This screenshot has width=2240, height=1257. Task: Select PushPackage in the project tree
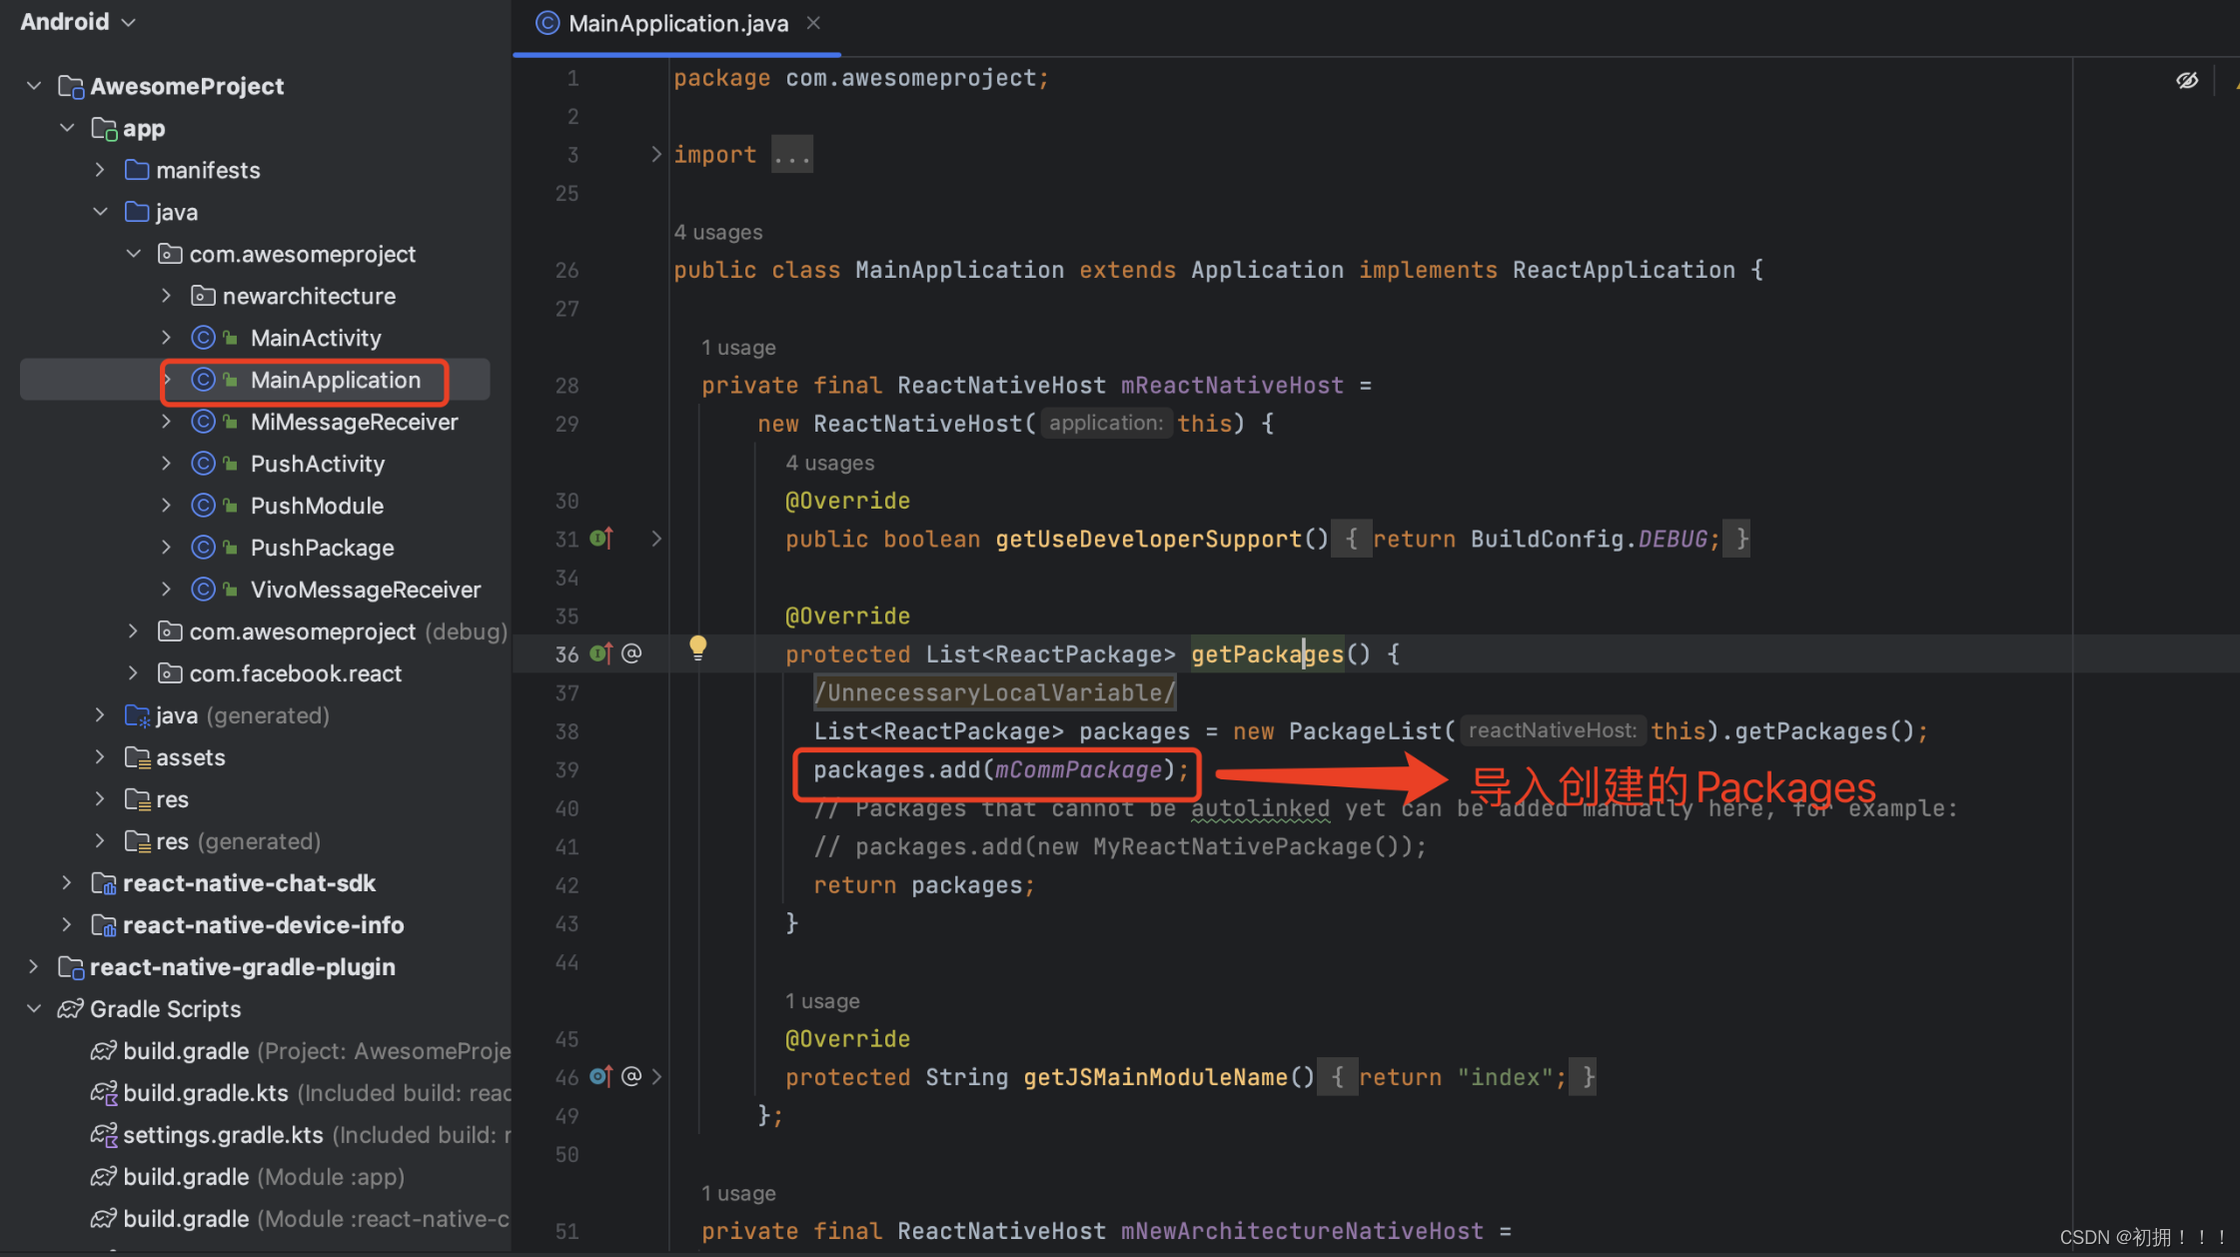pyautogui.click(x=322, y=548)
